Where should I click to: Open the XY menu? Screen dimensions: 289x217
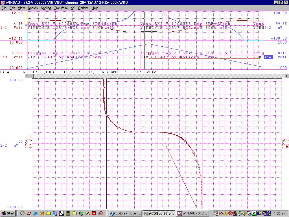pos(73,8)
